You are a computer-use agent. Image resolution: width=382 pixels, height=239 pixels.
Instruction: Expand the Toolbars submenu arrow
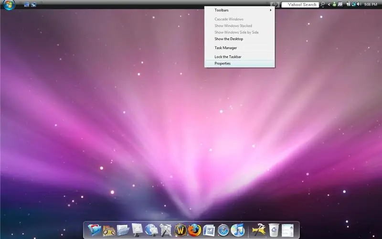[x=270, y=10]
